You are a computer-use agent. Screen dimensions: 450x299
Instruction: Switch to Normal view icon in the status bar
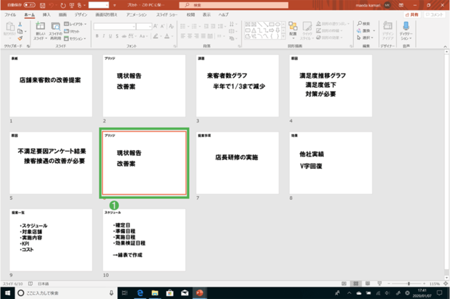(x=344, y=284)
